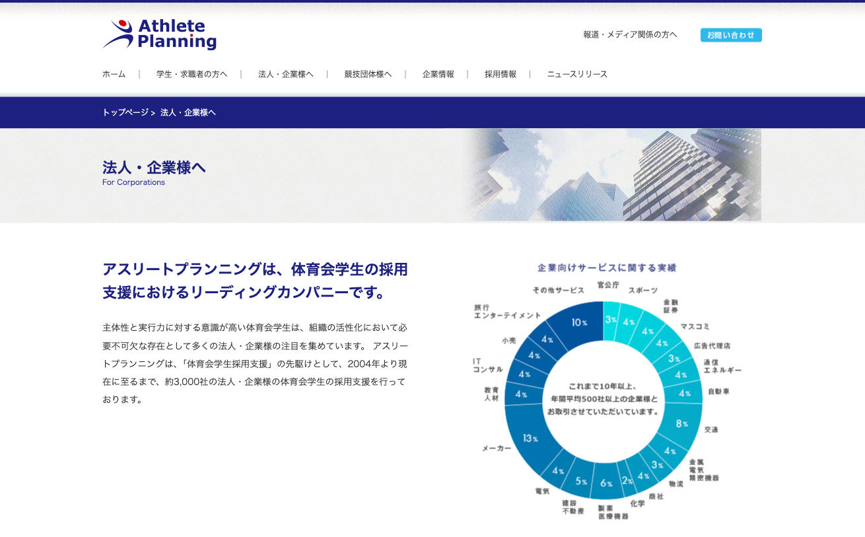The height and width of the screenshot is (537, 865).
Task: Go to 採用情報 page
Action: click(x=501, y=74)
